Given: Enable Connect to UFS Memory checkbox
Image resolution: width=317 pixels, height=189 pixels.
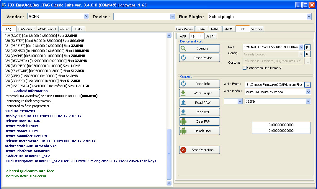Looking at the screenshot, I should point(244,68).
